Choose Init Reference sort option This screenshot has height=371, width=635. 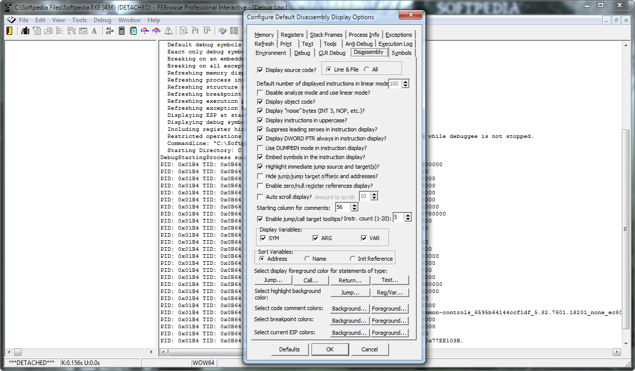[353, 259]
